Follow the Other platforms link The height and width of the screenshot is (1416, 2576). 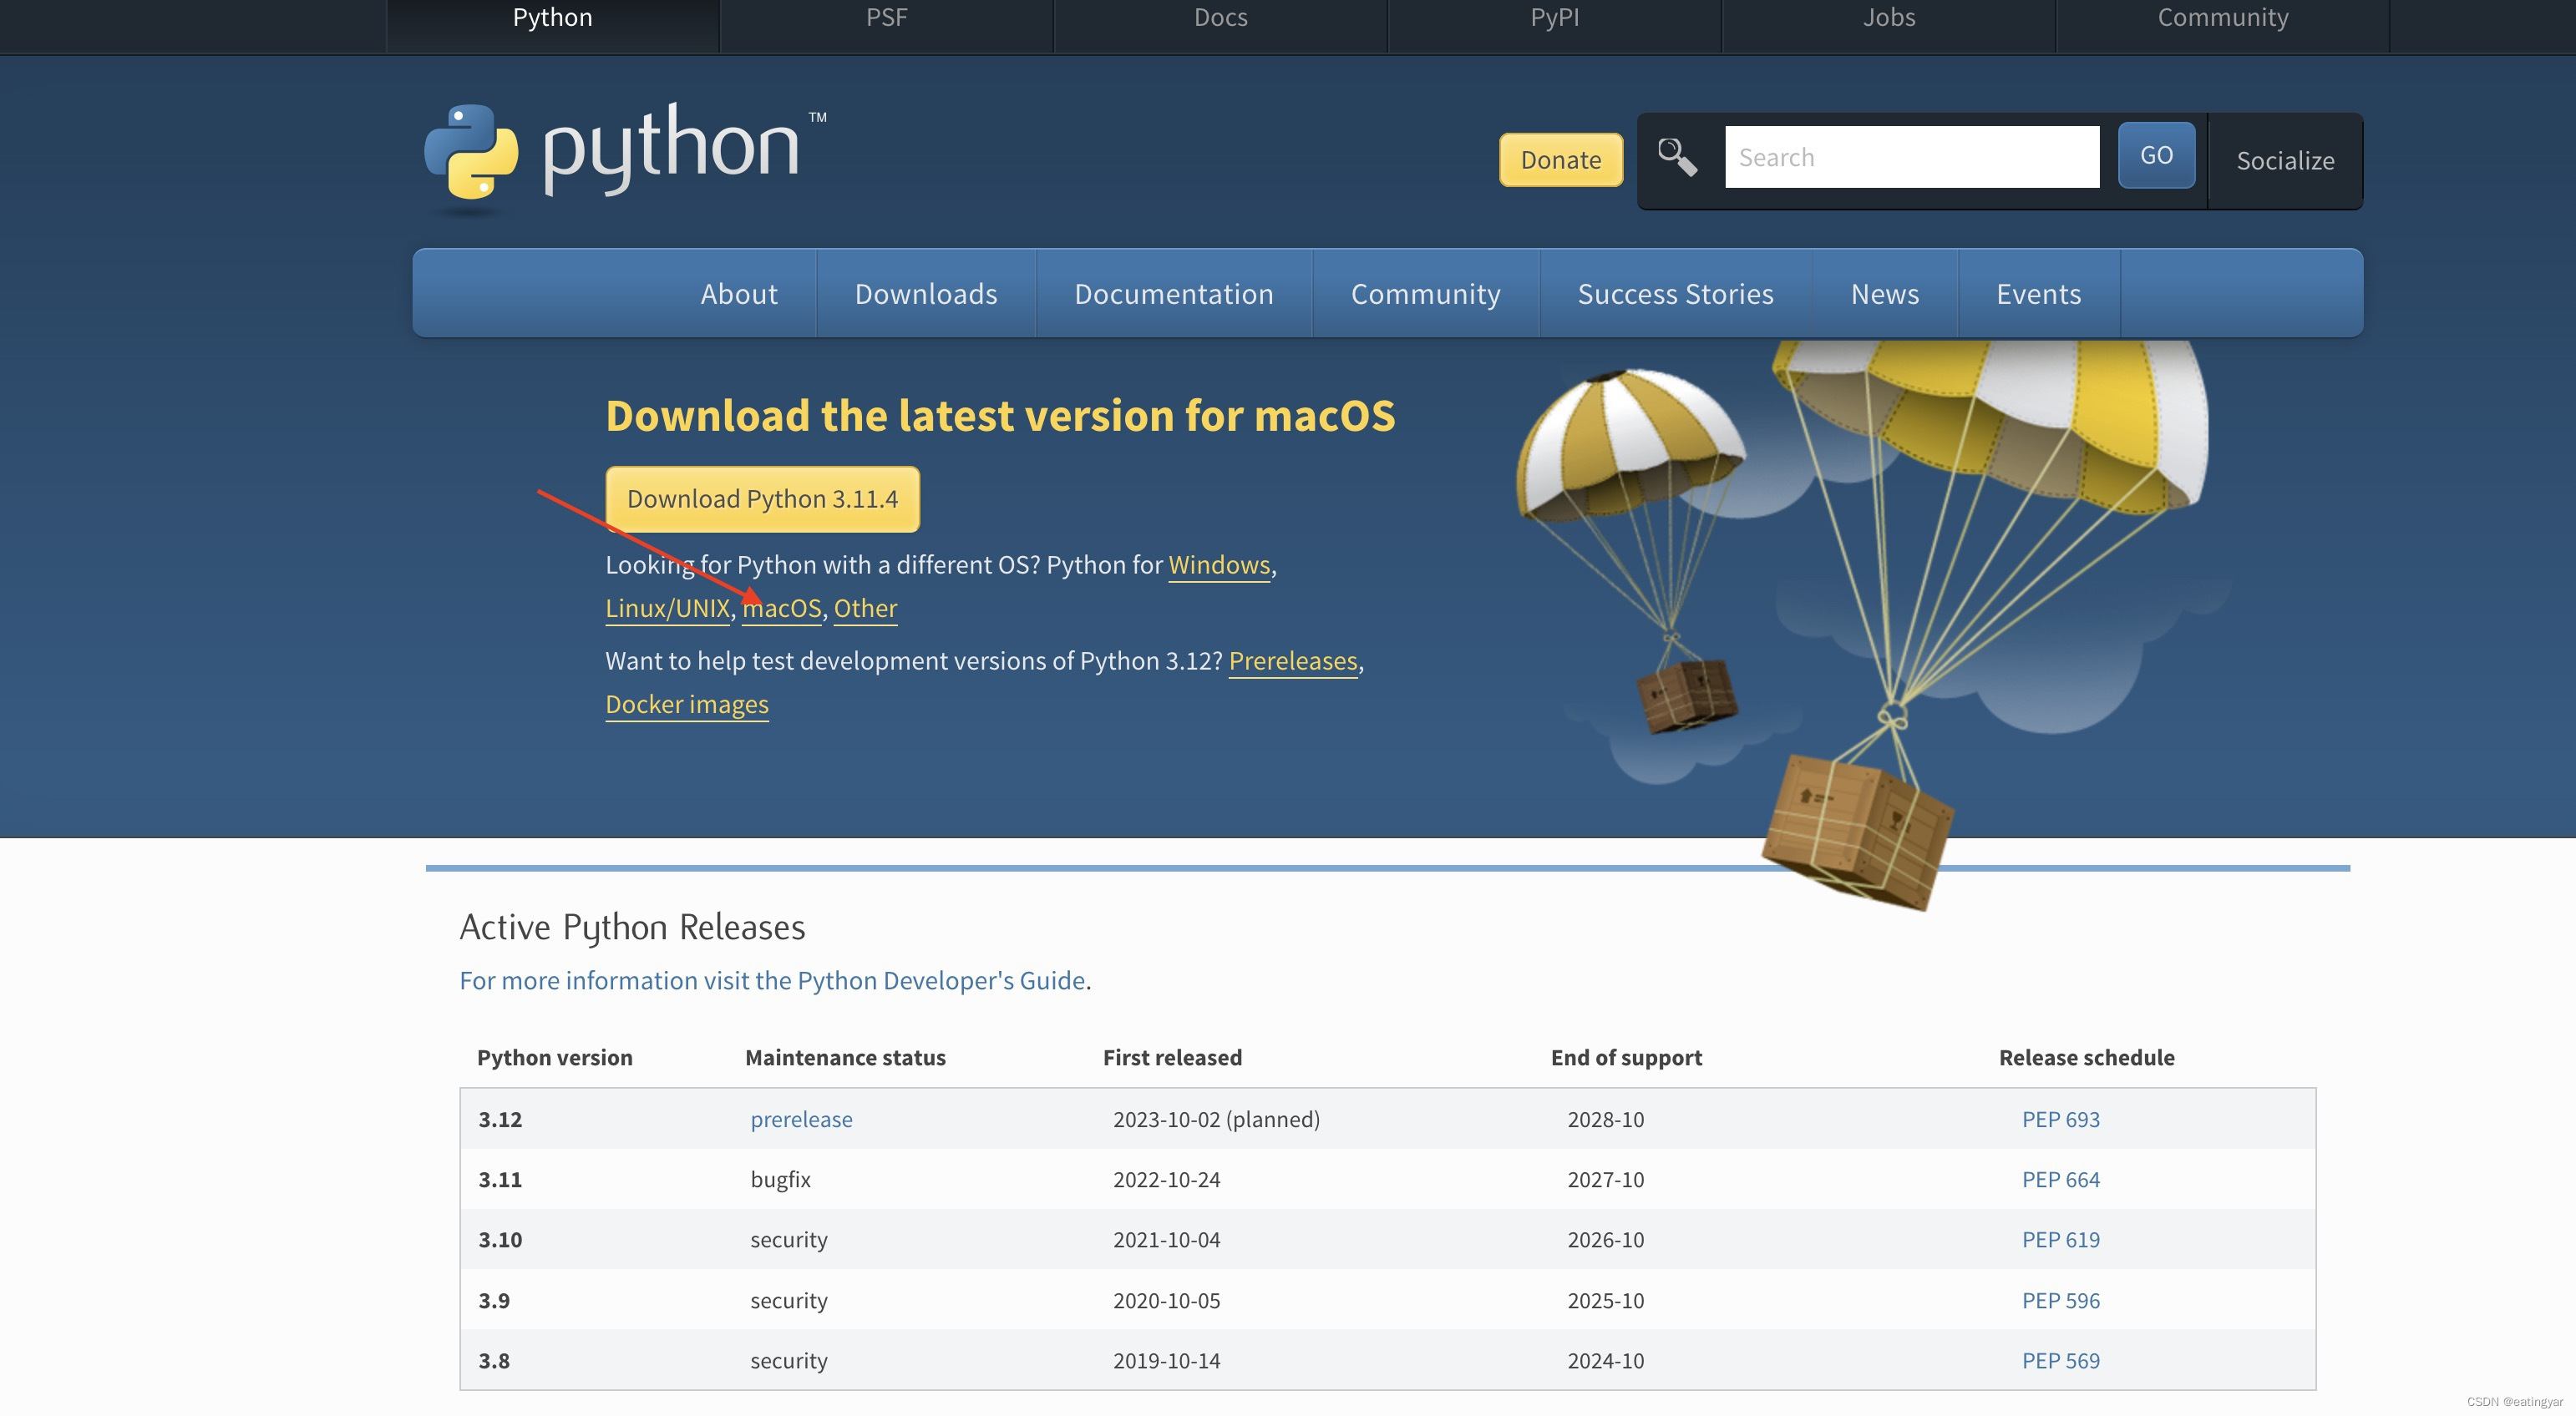pos(865,609)
